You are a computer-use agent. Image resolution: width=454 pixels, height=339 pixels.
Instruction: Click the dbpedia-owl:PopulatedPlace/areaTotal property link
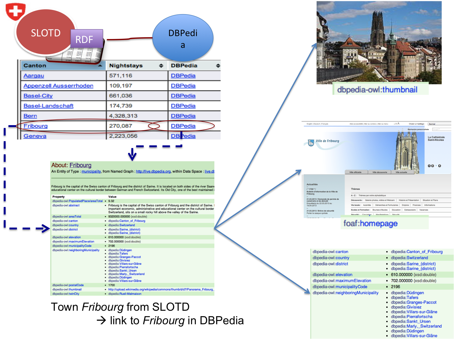click(78, 201)
